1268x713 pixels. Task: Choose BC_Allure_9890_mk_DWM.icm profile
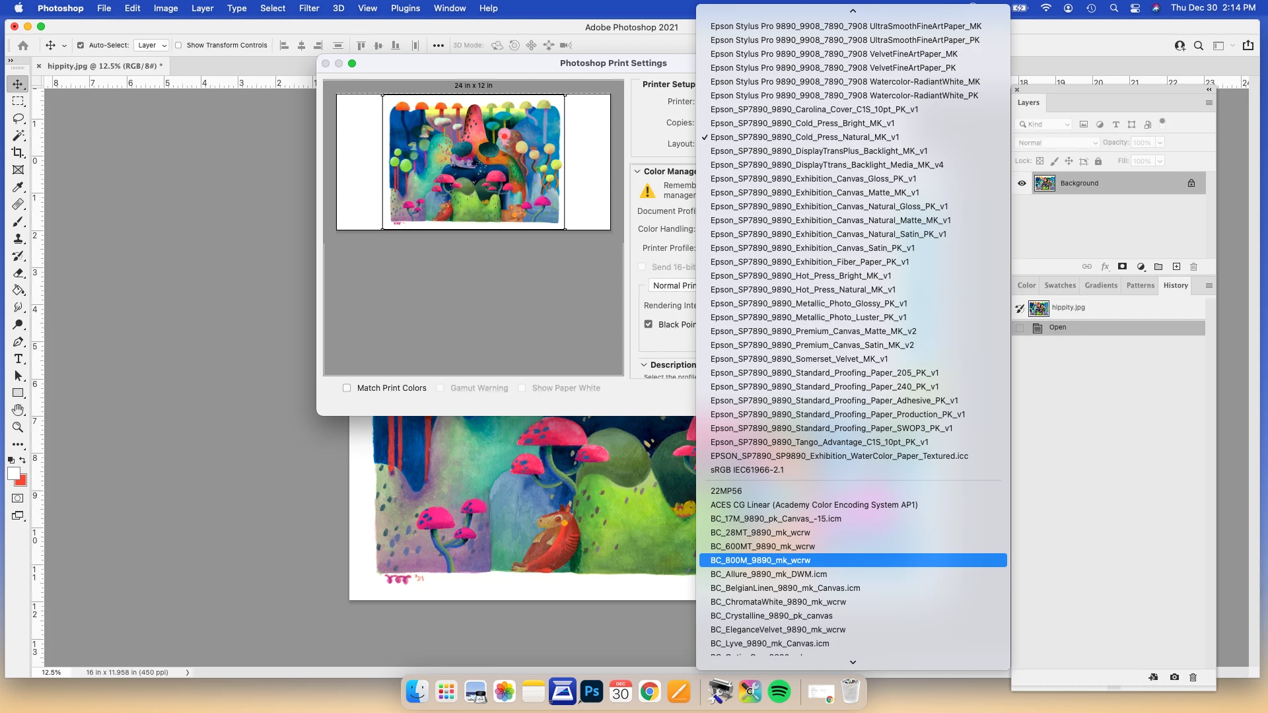click(x=768, y=574)
